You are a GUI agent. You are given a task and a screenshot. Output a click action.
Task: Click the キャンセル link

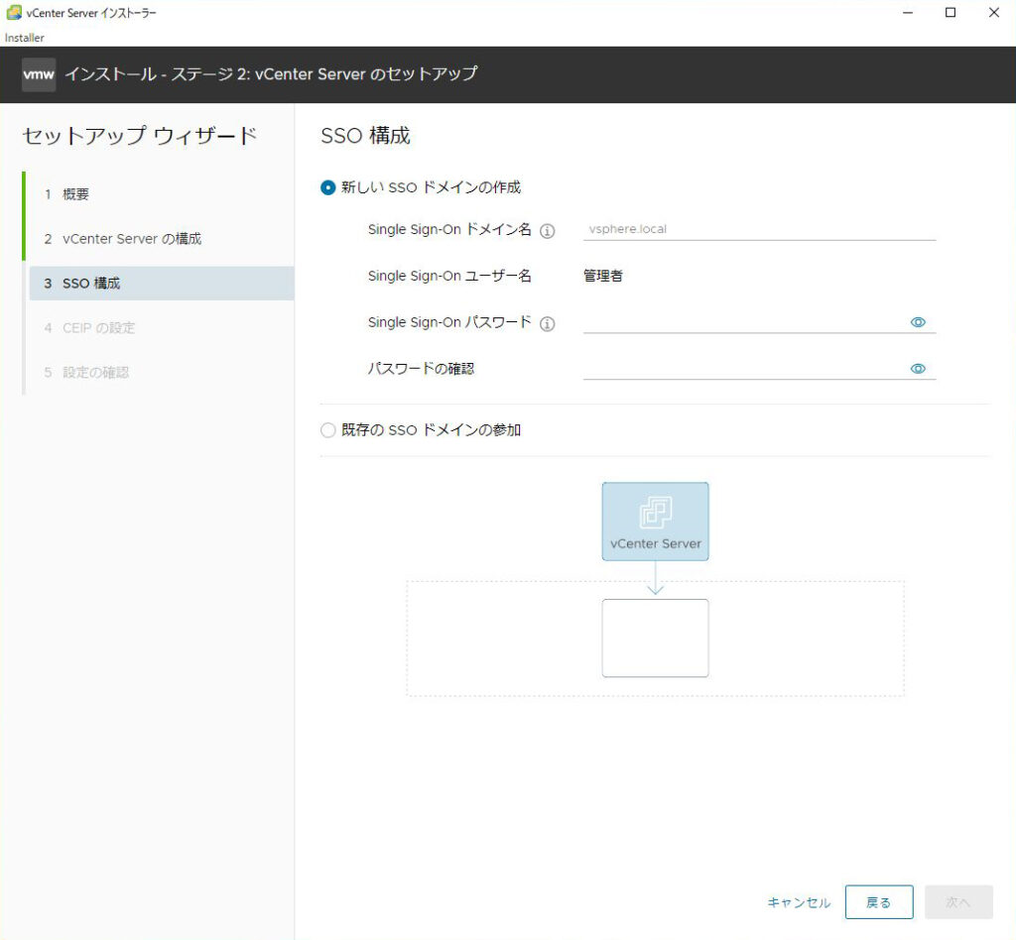pyautogui.click(x=799, y=902)
